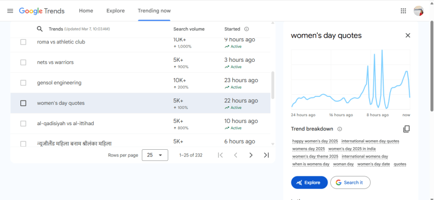Go to the previous page of results
434x200 pixels.
click(x=235, y=155)
